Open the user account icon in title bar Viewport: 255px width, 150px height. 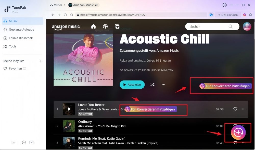tap(224, 5)
